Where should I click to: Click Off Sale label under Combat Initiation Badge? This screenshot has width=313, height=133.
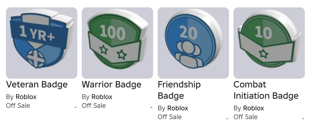coord(246,117)
